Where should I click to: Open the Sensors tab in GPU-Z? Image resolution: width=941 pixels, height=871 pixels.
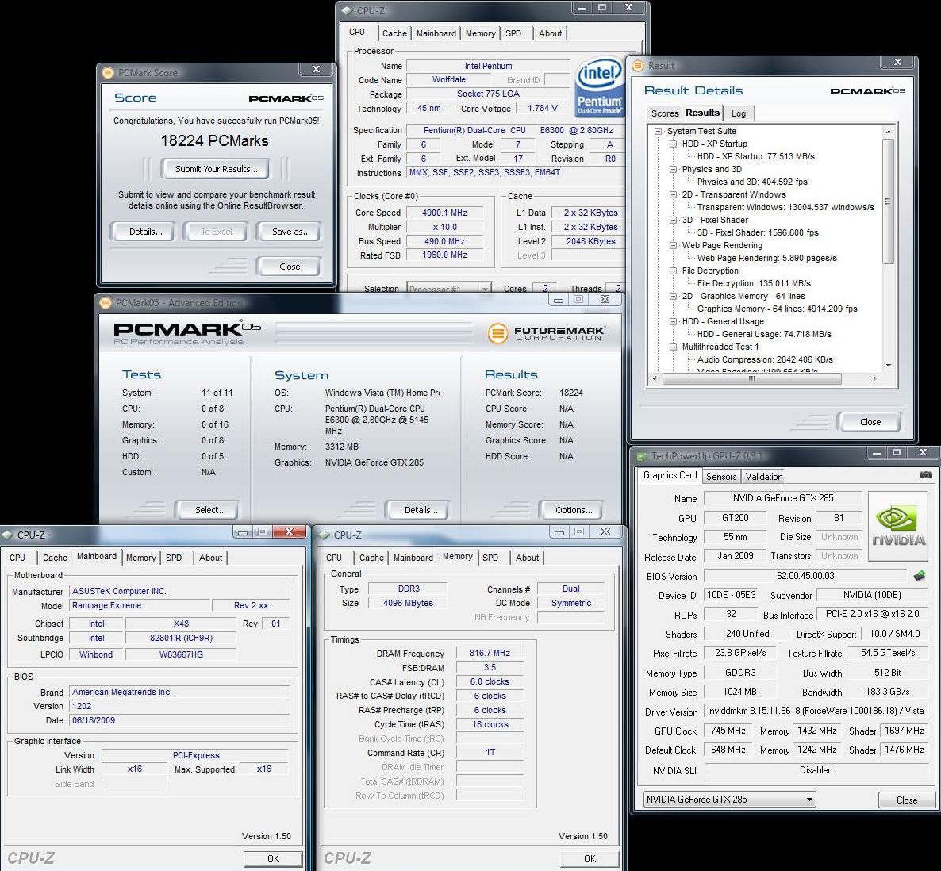[721, 476]
